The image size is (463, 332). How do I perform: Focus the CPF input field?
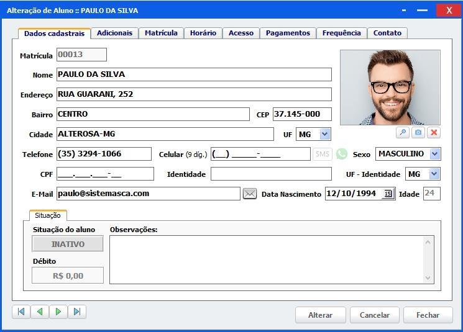tap(105, 174)
